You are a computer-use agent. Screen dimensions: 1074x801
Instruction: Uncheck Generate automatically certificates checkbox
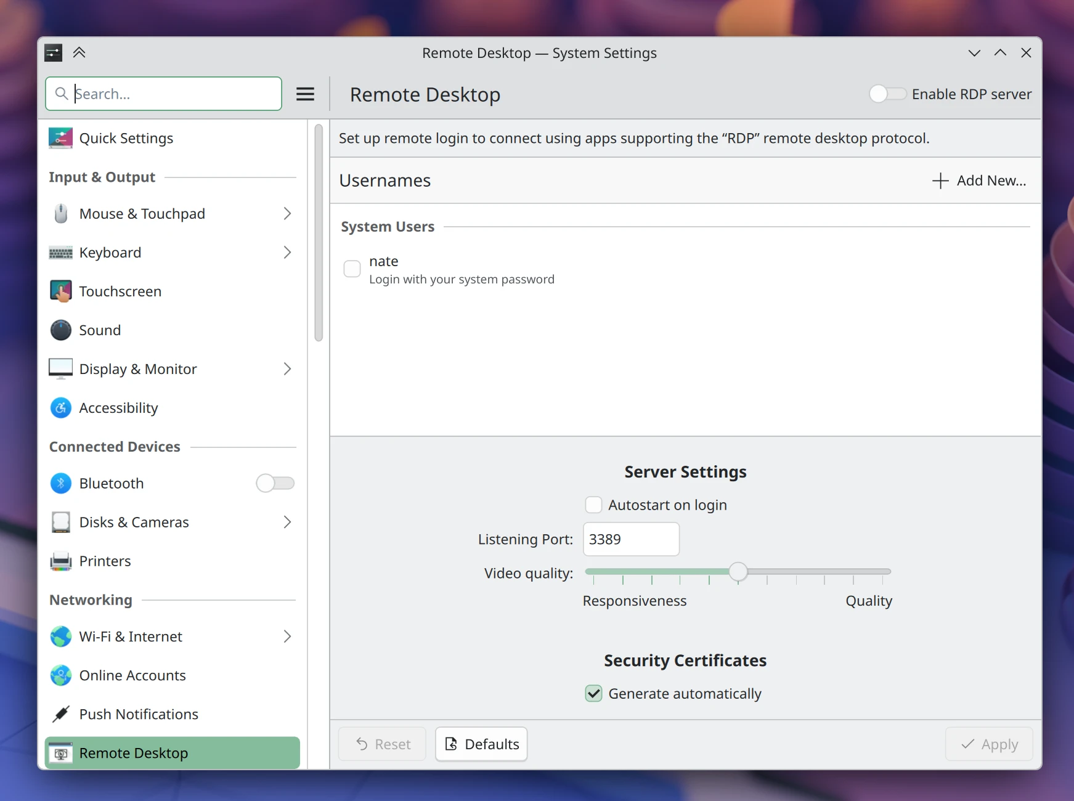[x=593, y=694]
